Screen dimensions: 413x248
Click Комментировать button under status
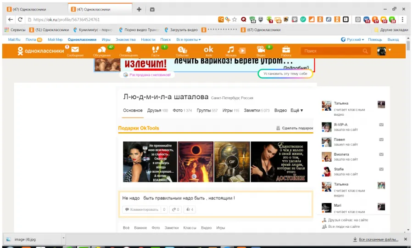coord(142,209)
